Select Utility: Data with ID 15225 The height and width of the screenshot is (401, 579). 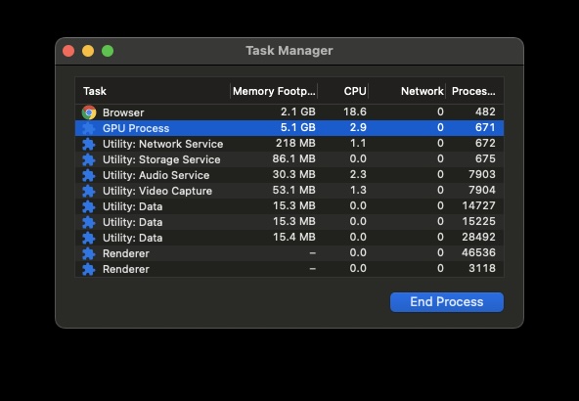[289, 222]
